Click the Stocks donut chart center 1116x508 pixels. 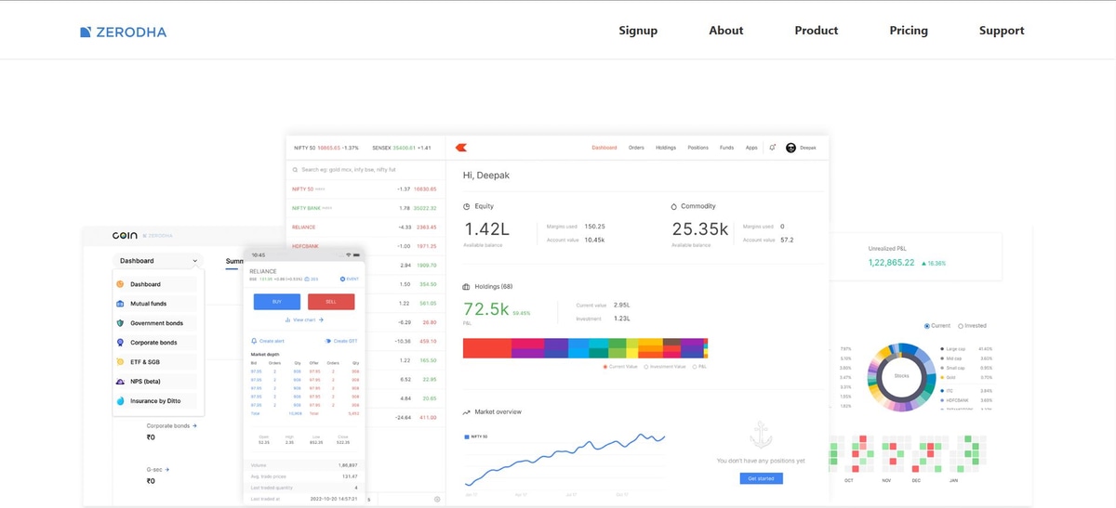[x=901, y=376]
